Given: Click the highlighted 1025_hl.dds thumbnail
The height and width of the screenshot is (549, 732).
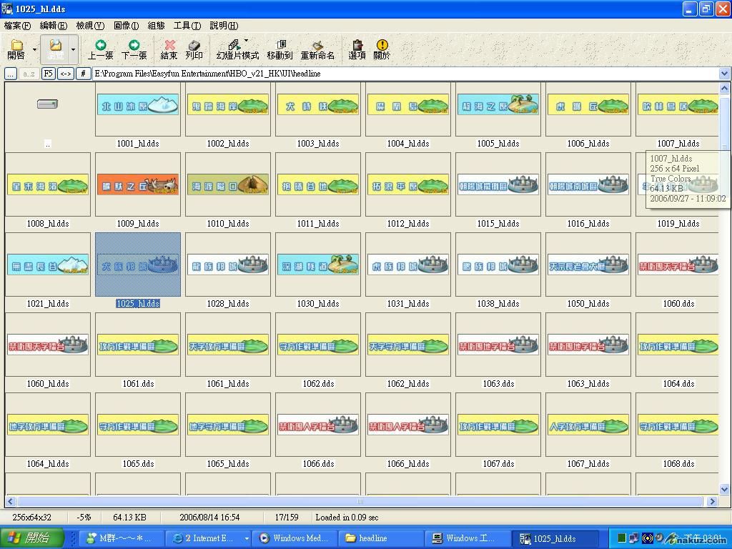Looking at the screenshot, I should 138,264.
